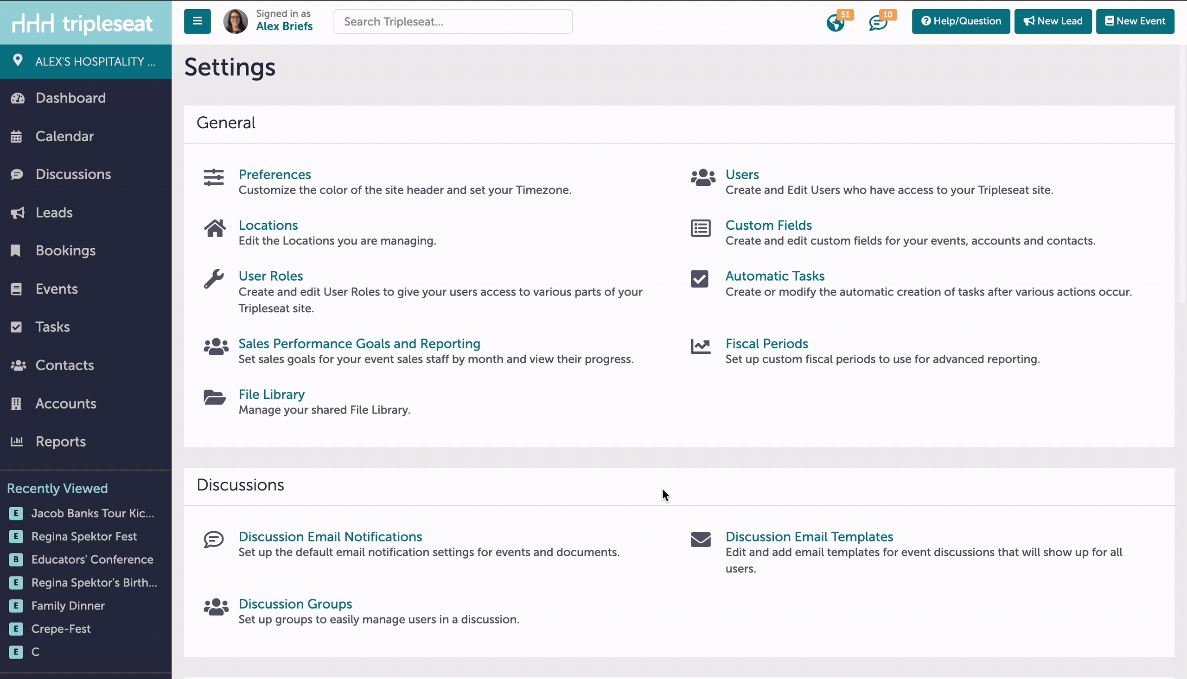Viewport: 1187px width, 679px height.
Task: Open the Users settings link
Action: click(742, 175)
